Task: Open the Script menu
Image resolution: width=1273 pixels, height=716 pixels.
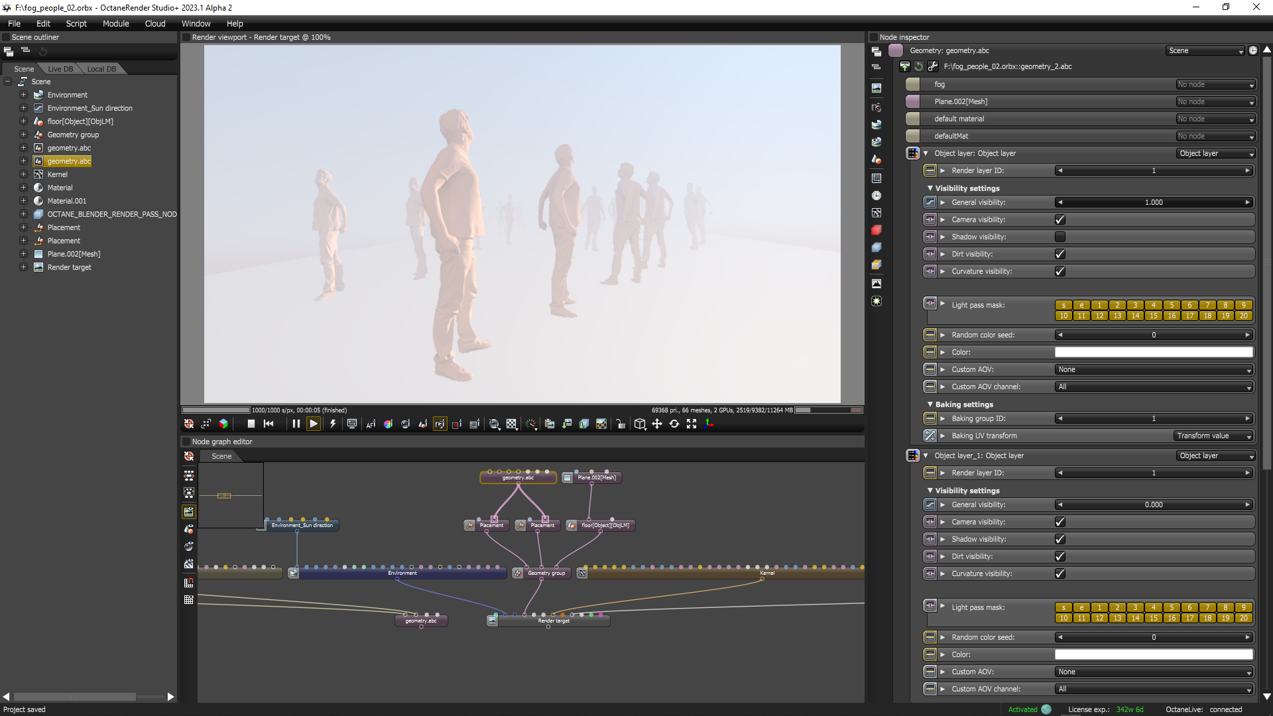Action: 76,23
